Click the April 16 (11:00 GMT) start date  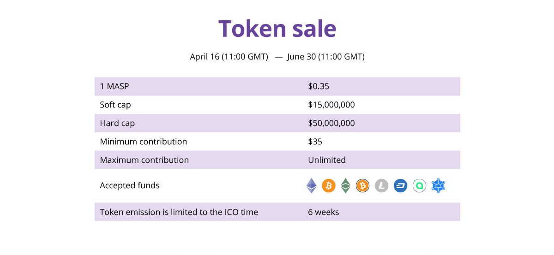click(229, 57)
